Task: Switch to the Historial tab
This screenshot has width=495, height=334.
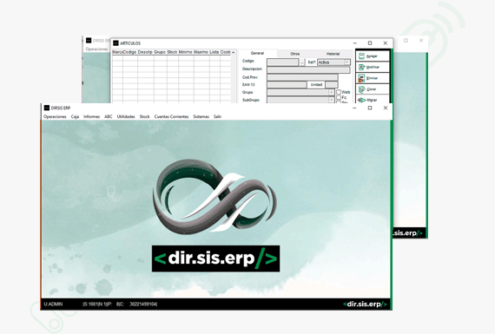Action: coord(333,54)
